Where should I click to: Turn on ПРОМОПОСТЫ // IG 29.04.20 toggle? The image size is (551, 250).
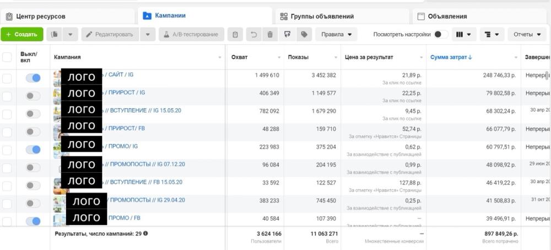pos(33,204)
